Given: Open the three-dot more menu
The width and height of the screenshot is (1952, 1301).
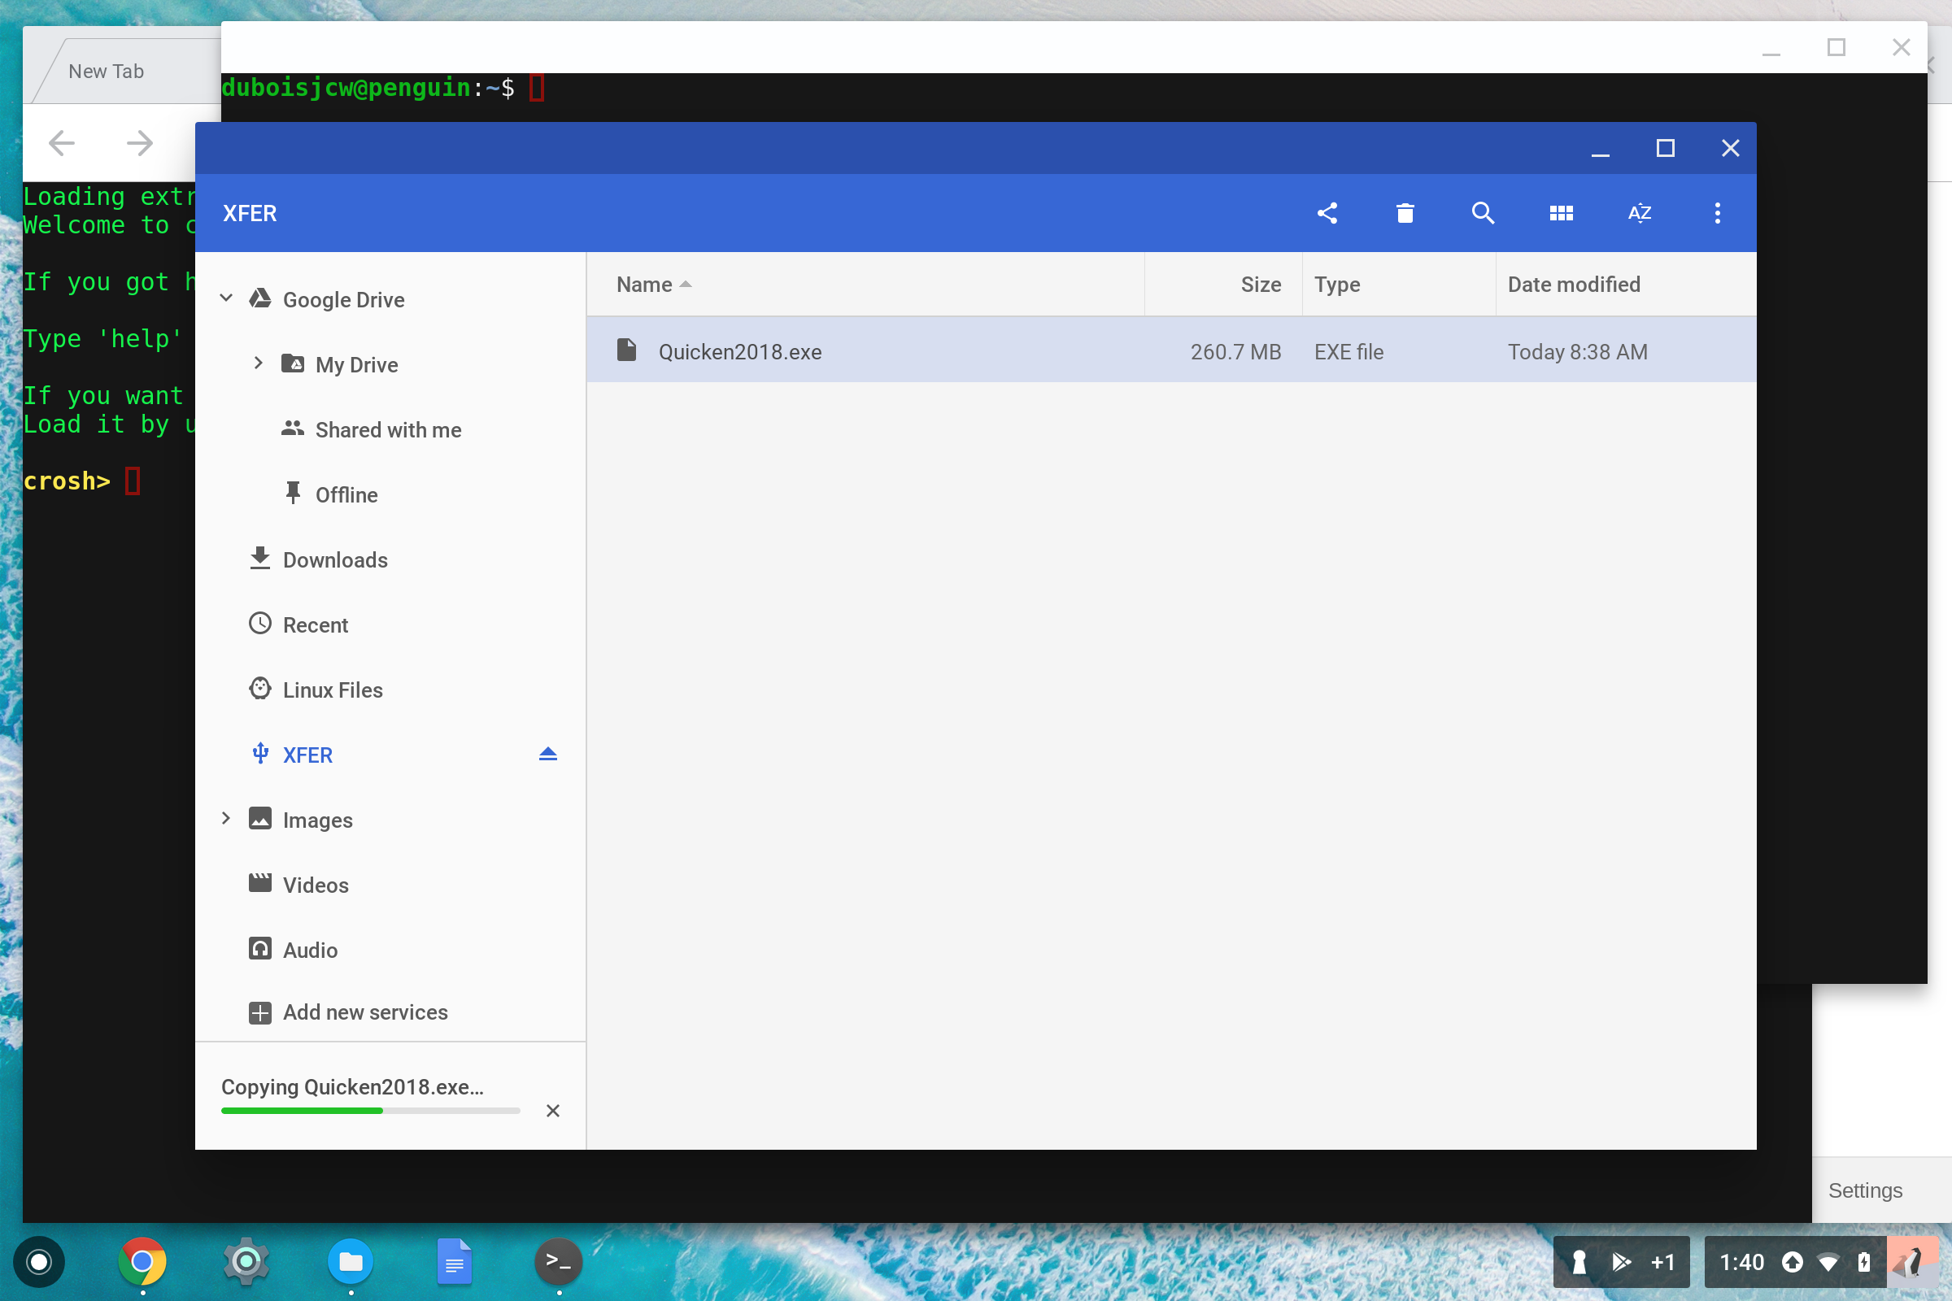Looking at the screenshot, I should click(1717, 213).
